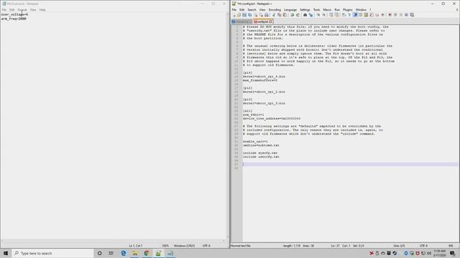Click the Paste icon in Notepad++ toolbar
Screen dimensions: 460x258
pyautogui.click(x=285, y=14)
